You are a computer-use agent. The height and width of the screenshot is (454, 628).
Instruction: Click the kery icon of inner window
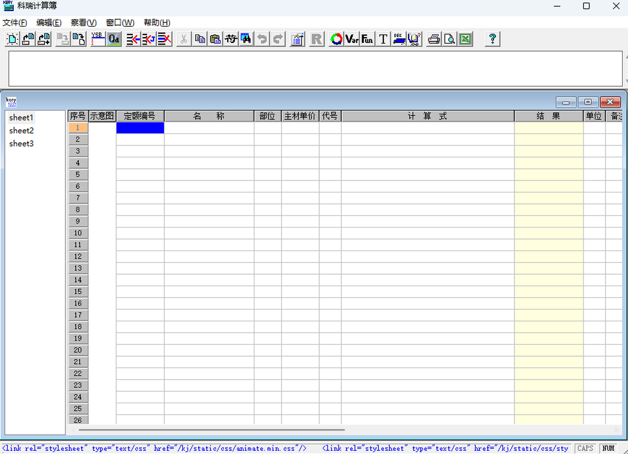(11, 101)
